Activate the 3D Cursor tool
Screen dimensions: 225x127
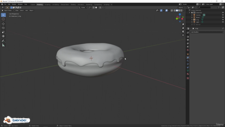point(3,19)
